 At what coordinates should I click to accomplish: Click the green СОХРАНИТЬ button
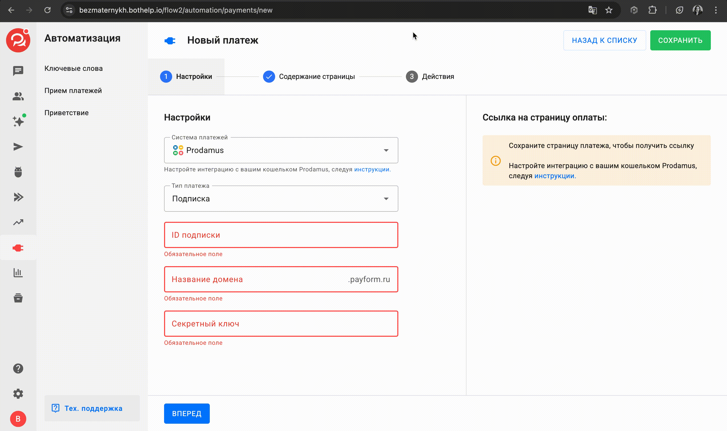(x=680, y=40)
